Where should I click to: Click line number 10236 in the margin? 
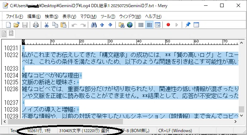(11, 89)
